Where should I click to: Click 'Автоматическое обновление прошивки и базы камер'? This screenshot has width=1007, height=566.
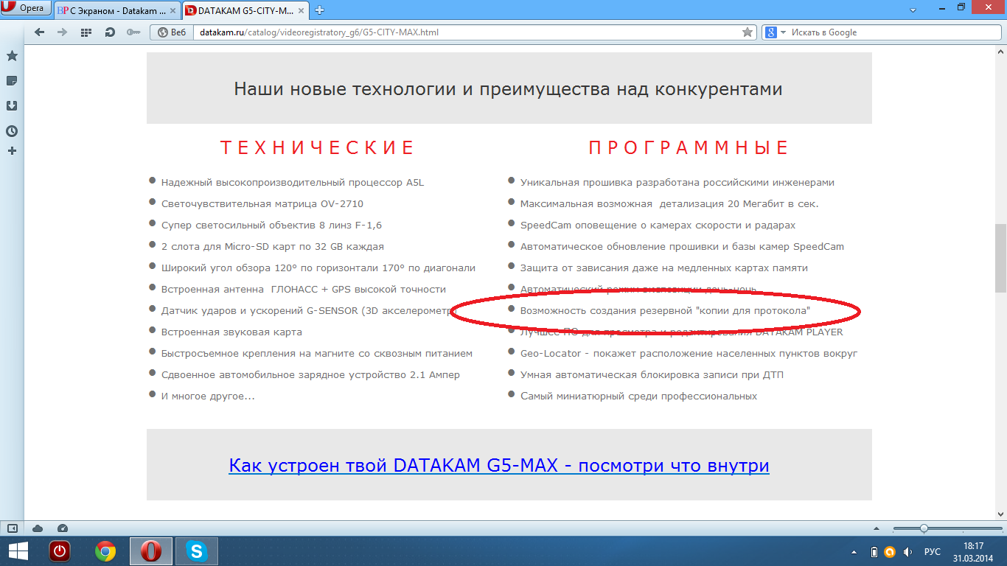tap(682, 246)
